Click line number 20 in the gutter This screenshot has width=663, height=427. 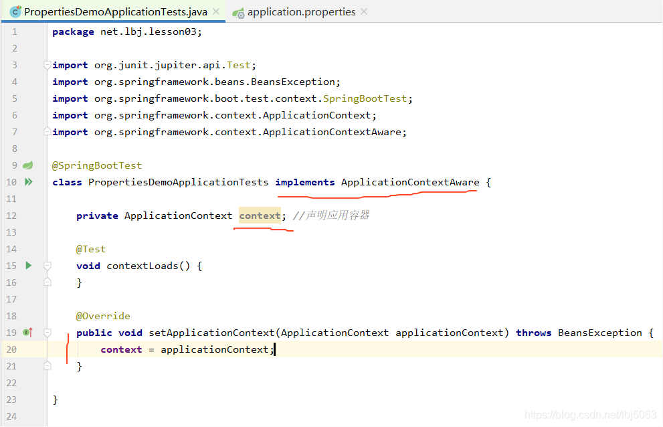coord(11,349)
